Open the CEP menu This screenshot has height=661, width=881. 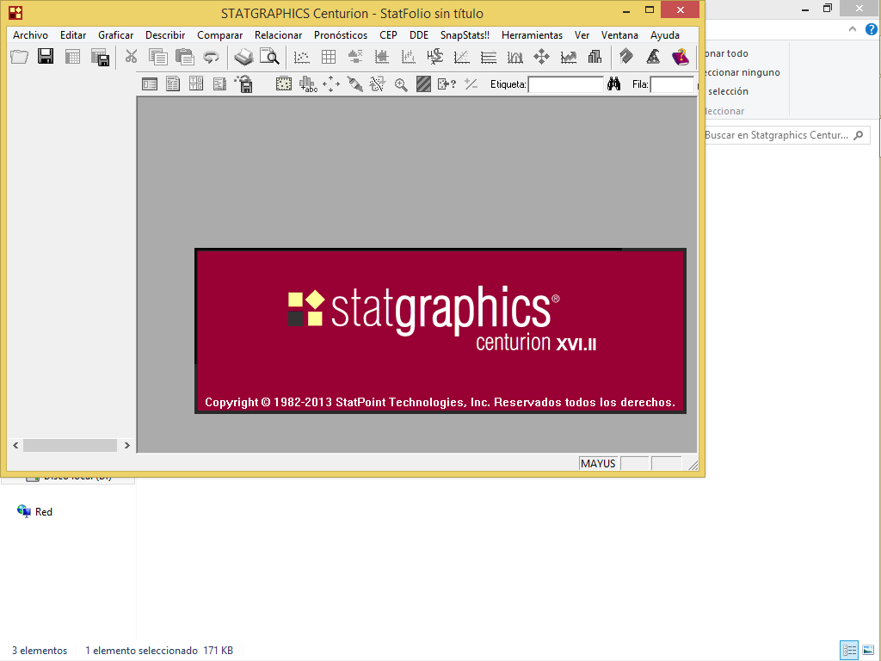coord(388,34)
